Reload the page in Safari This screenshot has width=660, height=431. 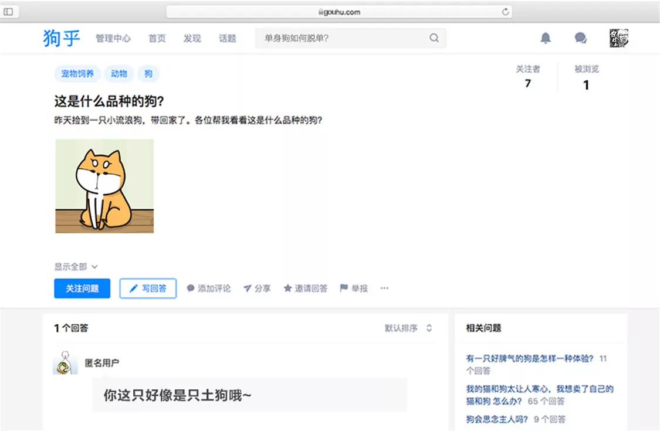[x=505, y=12]
